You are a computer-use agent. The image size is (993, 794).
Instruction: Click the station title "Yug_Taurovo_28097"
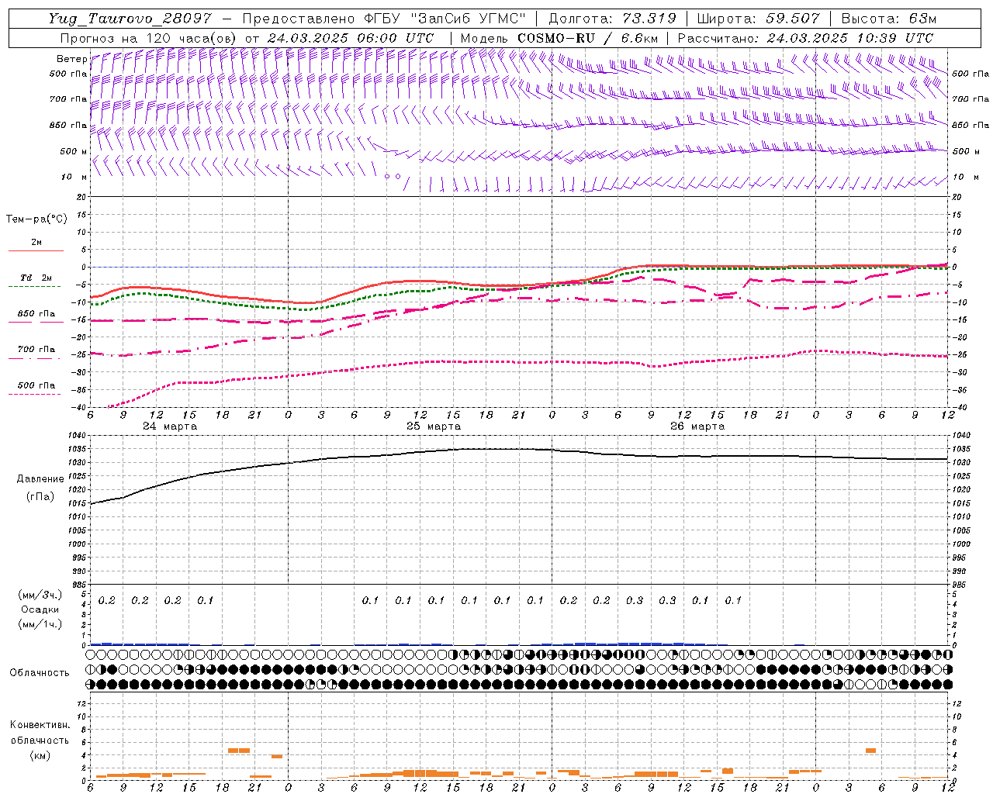(130, 19)
